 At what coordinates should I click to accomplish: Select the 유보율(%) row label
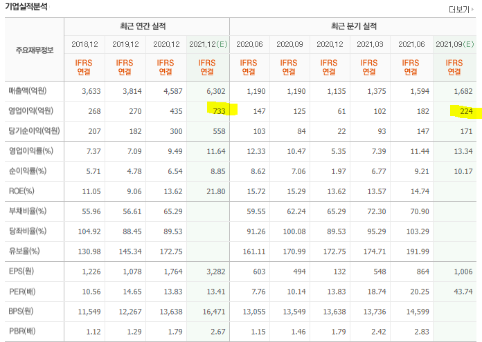tap(24, 251)
